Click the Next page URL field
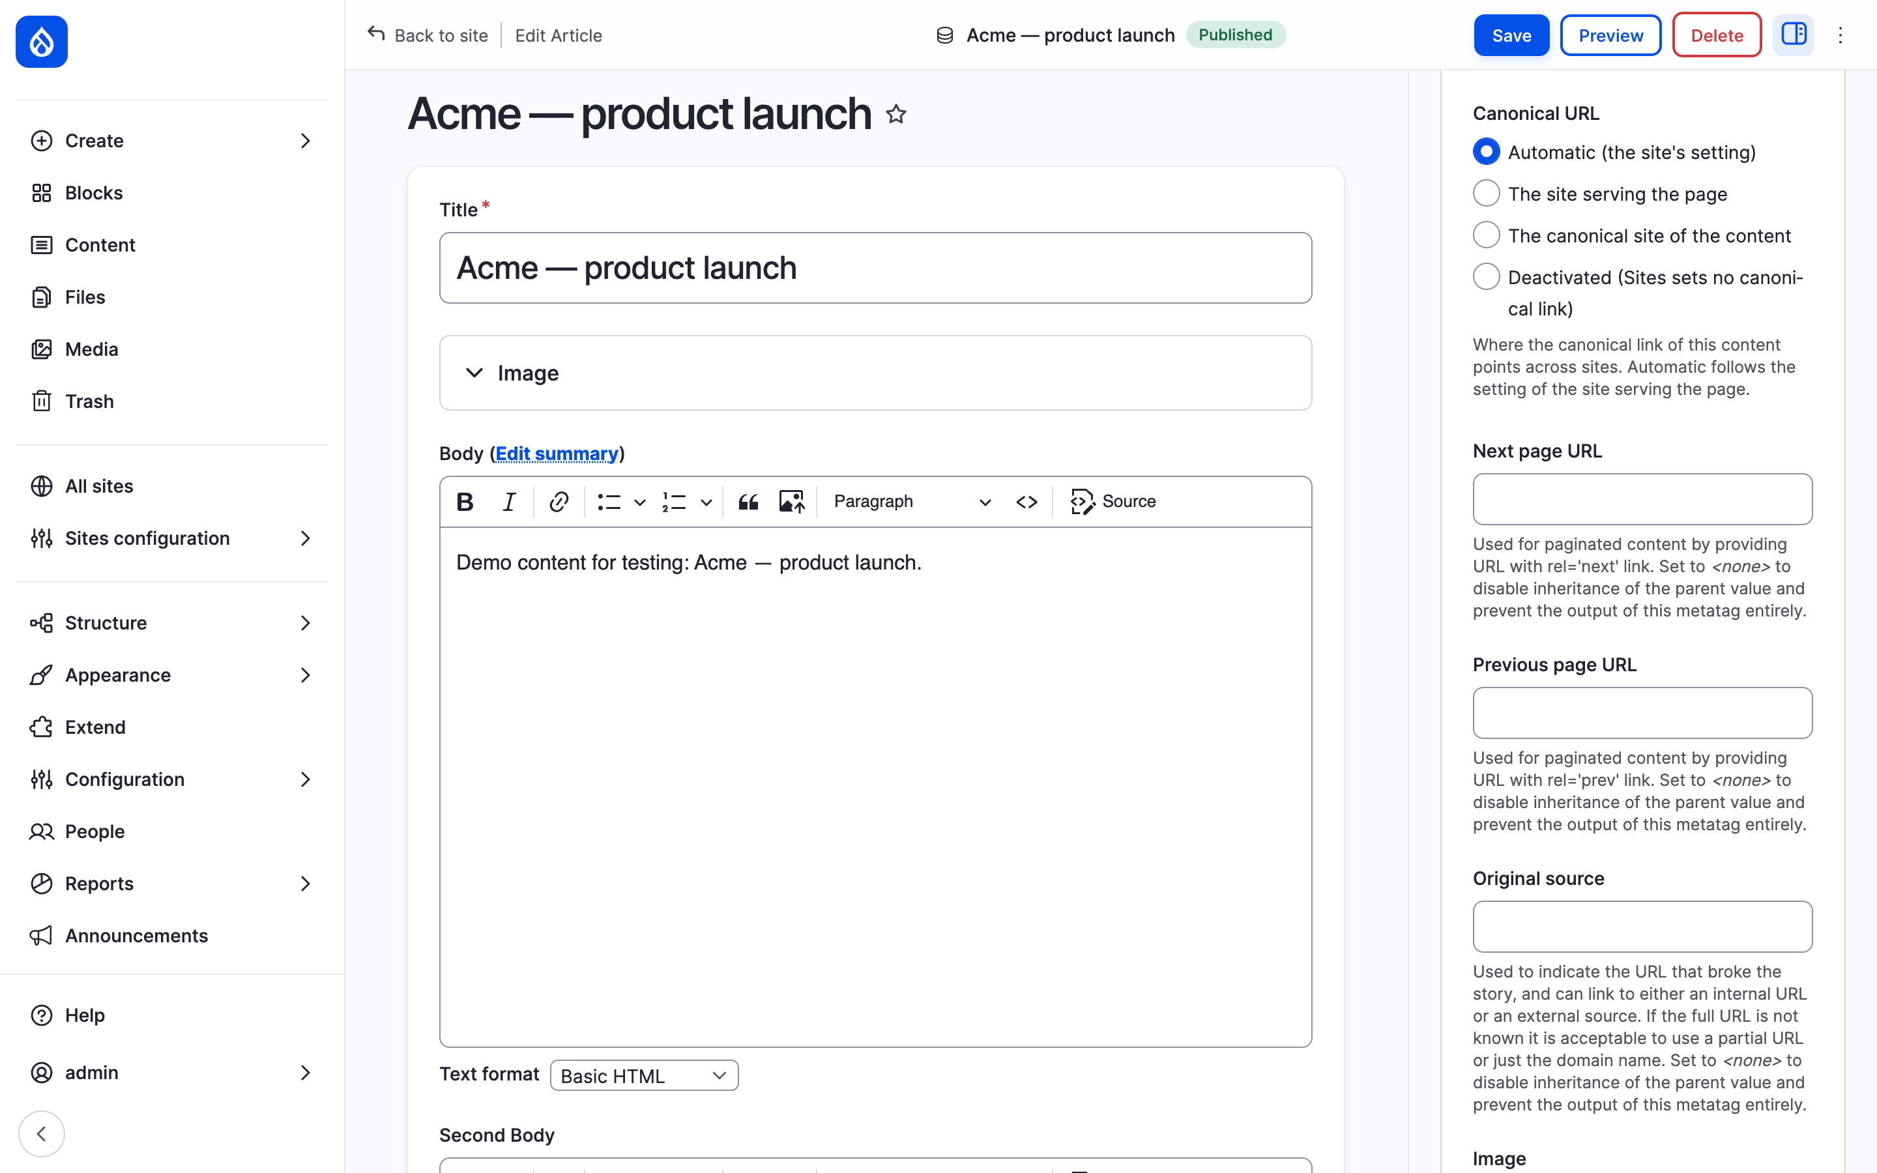The height and width of the screenshot is (1173, 1877). (x=1642, y=499)
